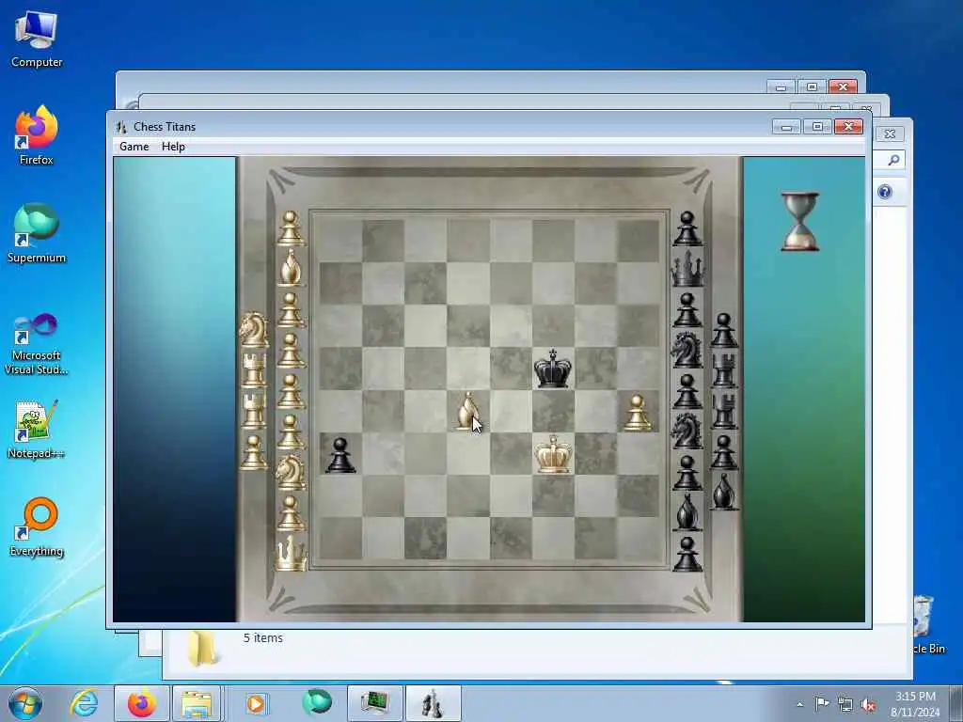Viewport: 963px width, 722px height.
Task: Select the black king on the board
Action: click(553, 368)
